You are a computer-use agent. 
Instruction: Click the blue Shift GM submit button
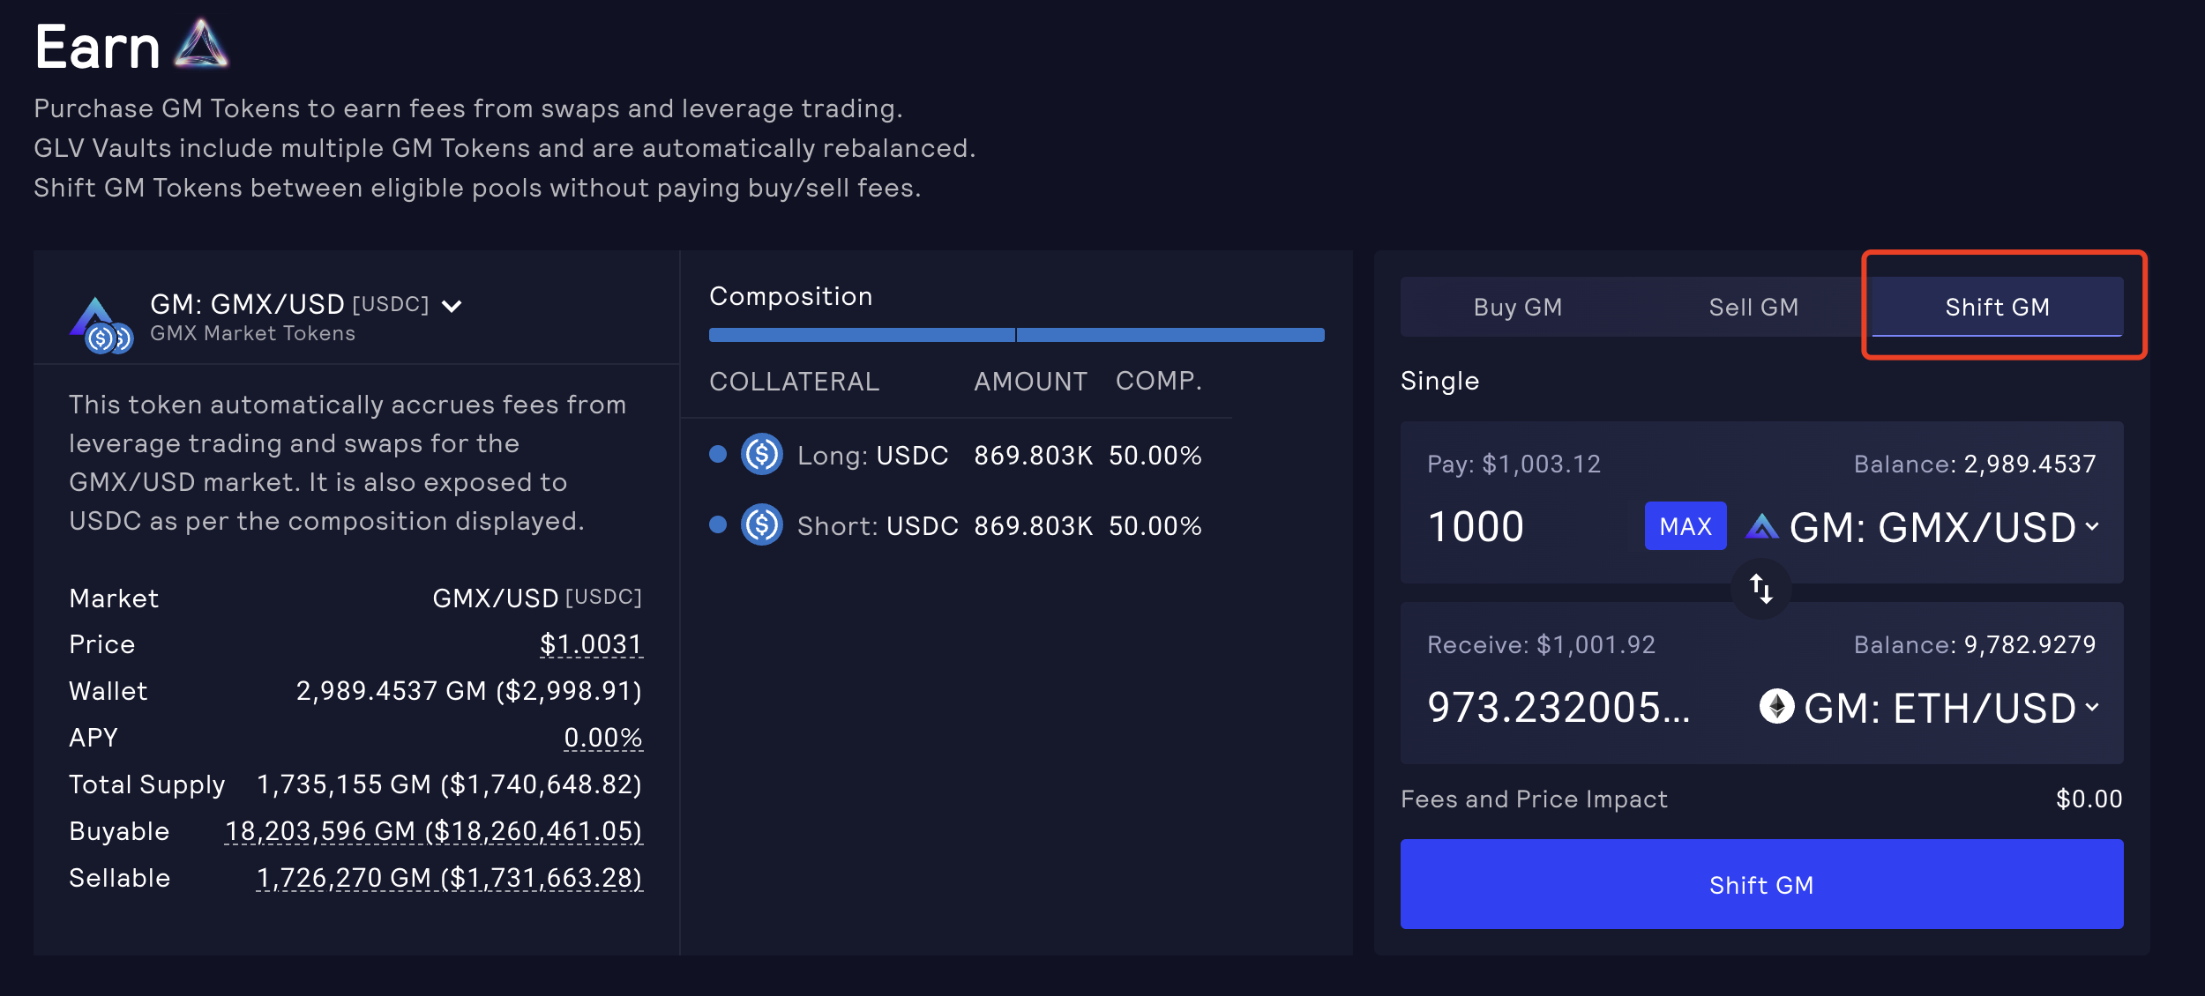point(1760,884)
